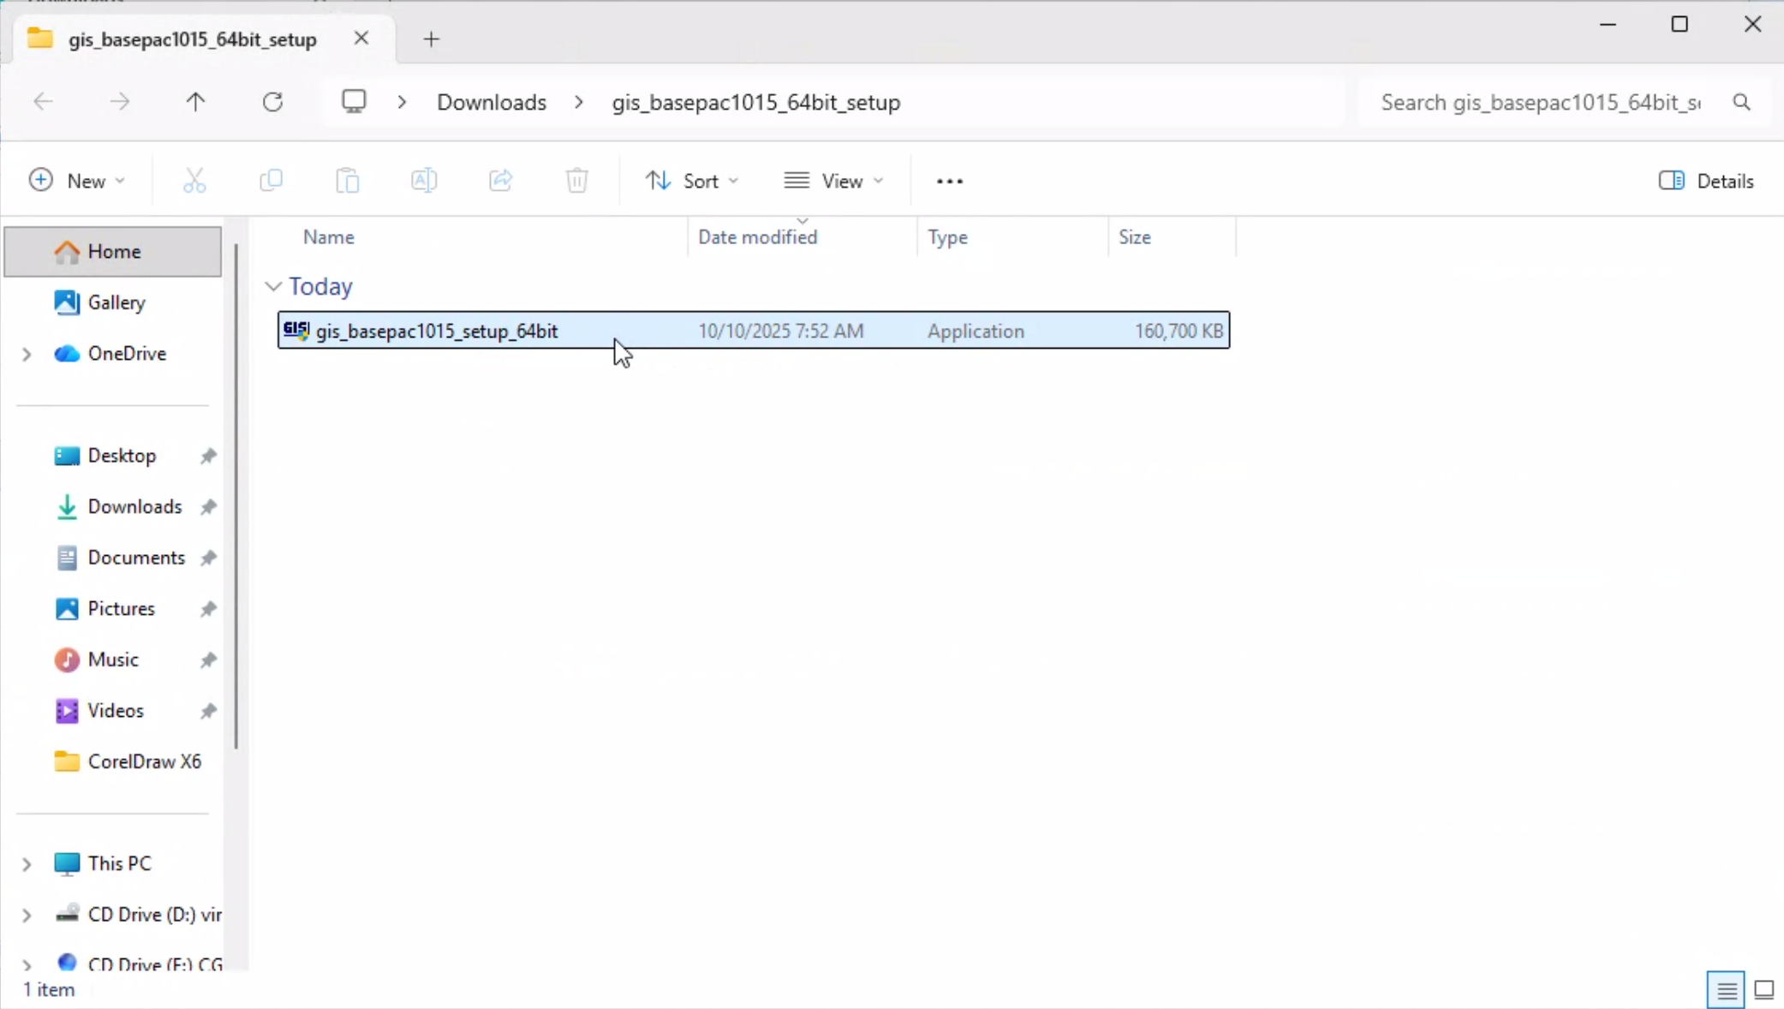Cut the selected file

194,180
